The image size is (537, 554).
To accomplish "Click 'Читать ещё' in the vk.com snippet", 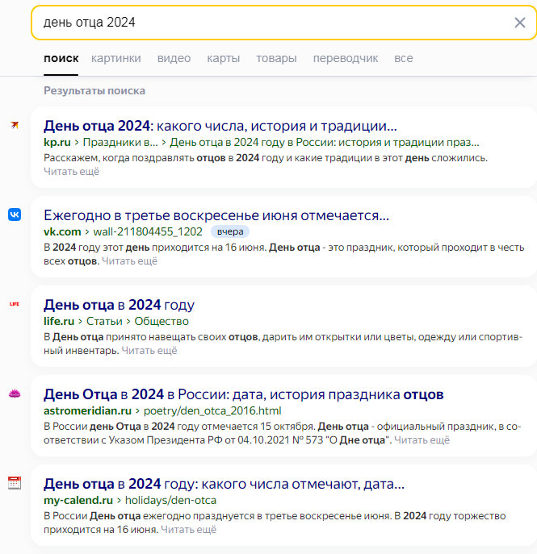I will (x=129, y=261).
